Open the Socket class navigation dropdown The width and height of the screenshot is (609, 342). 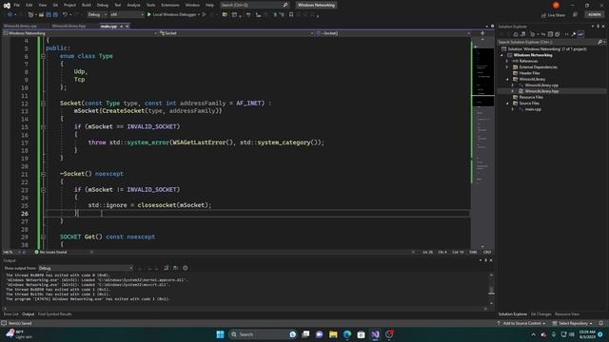click(236, 33)
